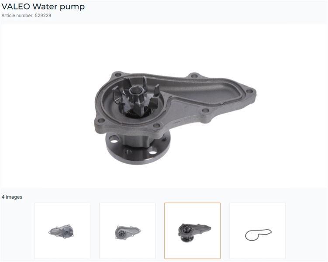Open the gasket seal ring thumbnail
This screenshot has width=328, height=262.
258,231
